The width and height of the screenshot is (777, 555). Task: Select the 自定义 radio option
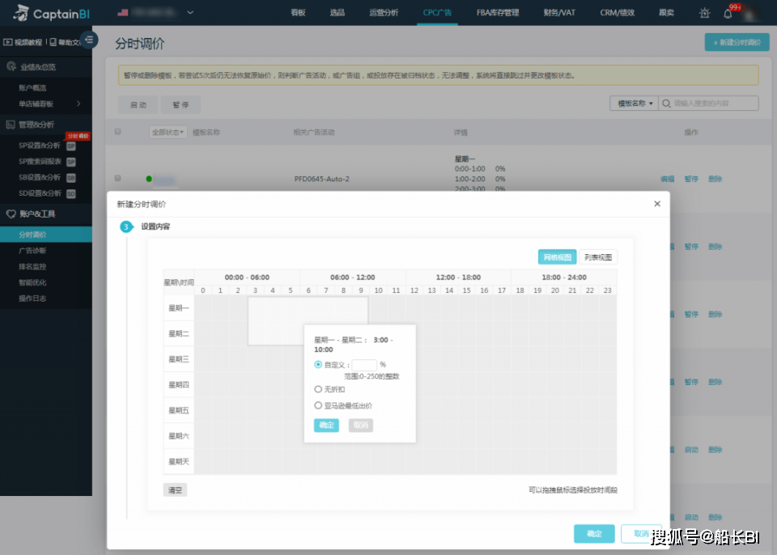[318, 364]
